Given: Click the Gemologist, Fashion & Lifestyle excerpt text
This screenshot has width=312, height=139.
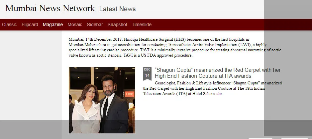Looking at the screenshot, I should [x=213, y=88].
